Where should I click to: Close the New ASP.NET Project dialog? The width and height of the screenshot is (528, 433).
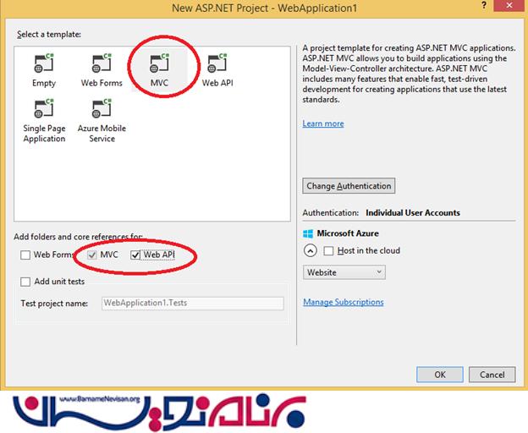(509, 6)
